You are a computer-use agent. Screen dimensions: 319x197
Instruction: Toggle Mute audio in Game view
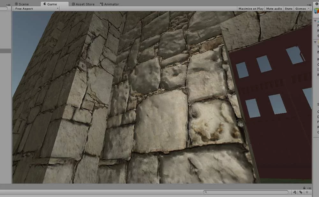point(274,9)
